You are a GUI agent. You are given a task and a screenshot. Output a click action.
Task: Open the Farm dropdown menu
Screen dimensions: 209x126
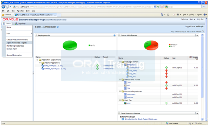coord(7,24)
